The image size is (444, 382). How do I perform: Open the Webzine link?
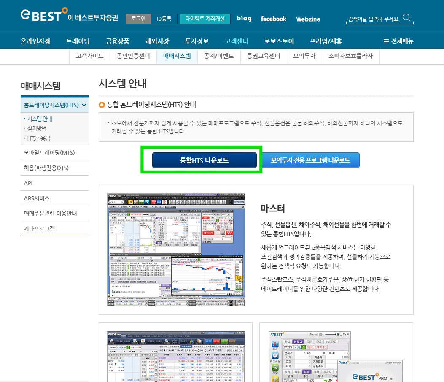click(308, 19)
